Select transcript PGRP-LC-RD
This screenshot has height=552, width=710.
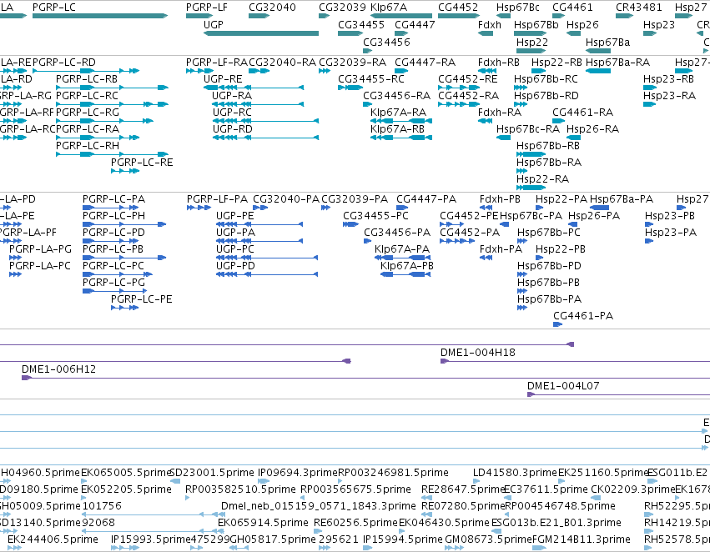(64, 62)
